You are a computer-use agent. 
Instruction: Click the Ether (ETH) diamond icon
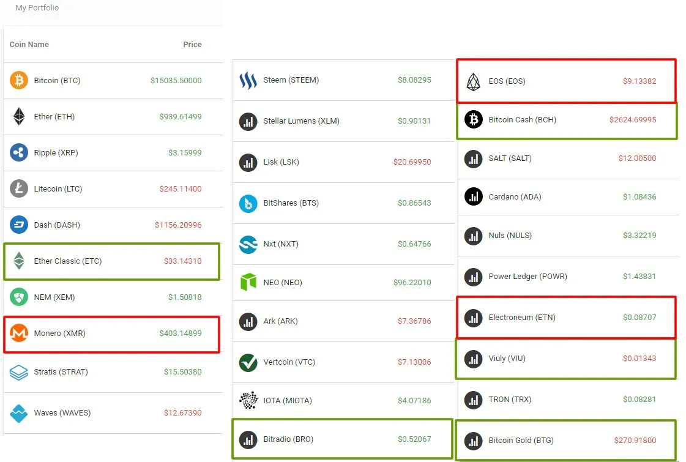click(x=19, y=117)
